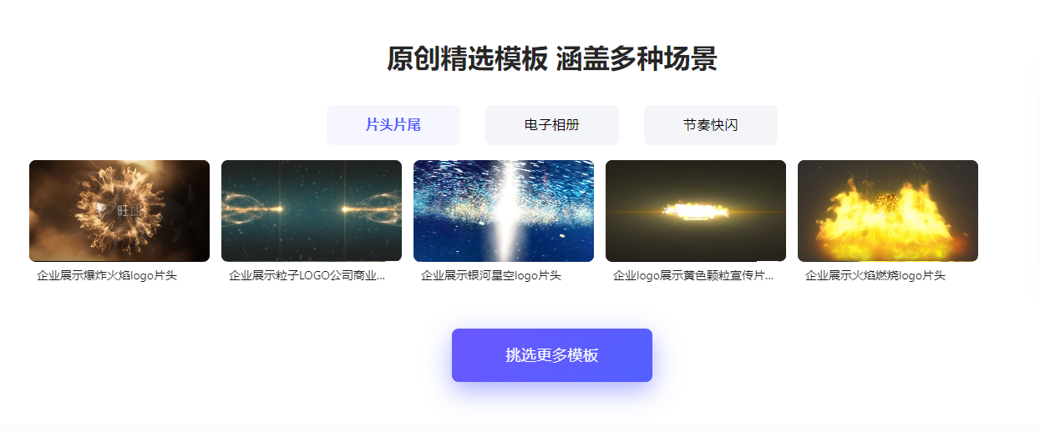Pick the burning flame logo thumbnail

click(x=888, y=211)
